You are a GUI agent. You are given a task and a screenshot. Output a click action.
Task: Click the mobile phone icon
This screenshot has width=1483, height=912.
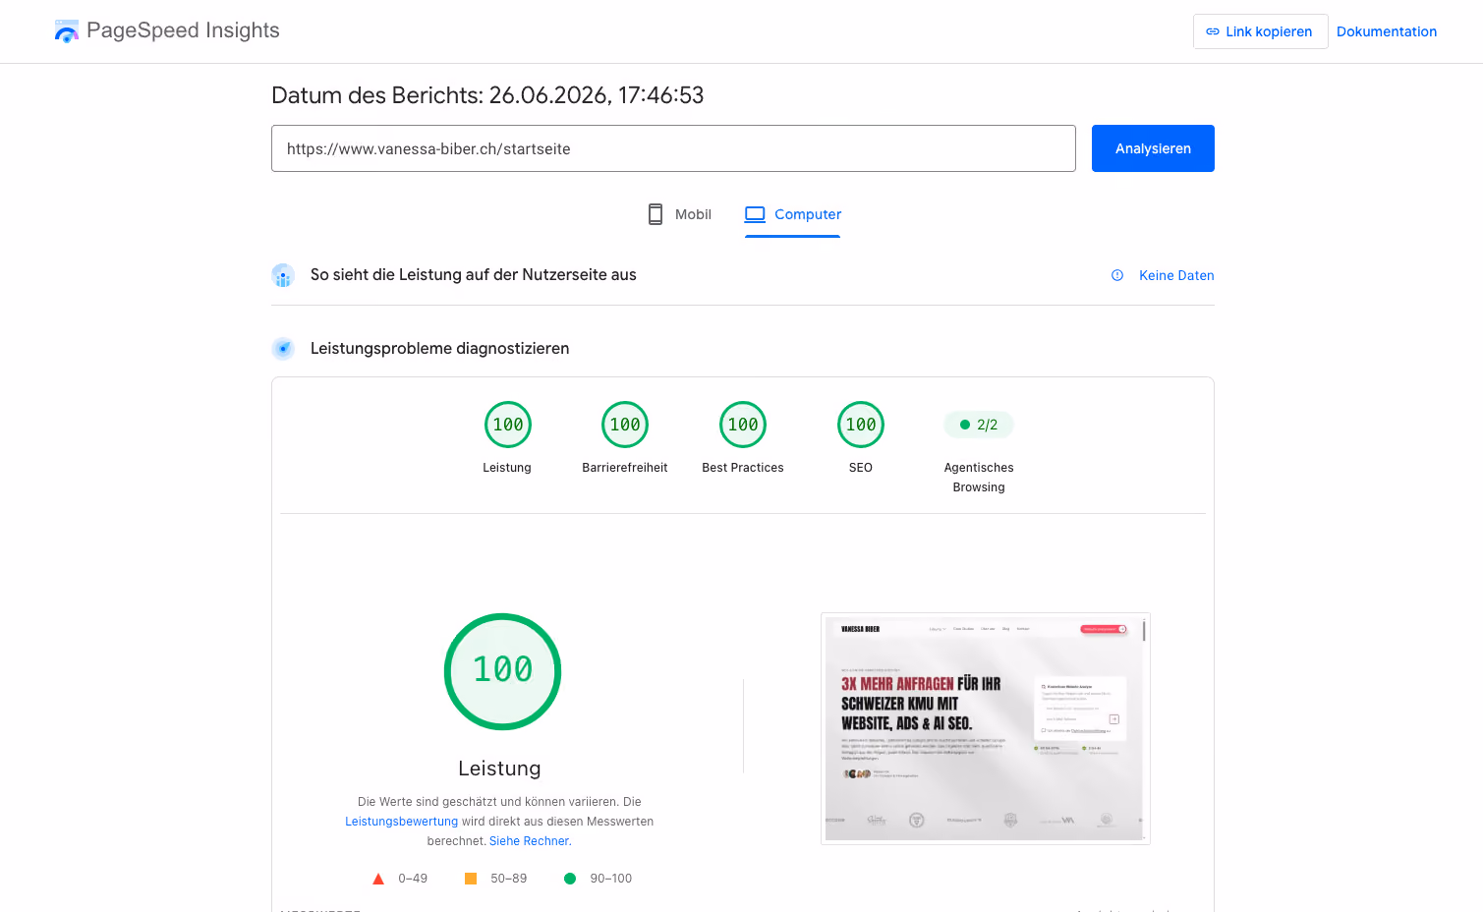pos(656,214)
